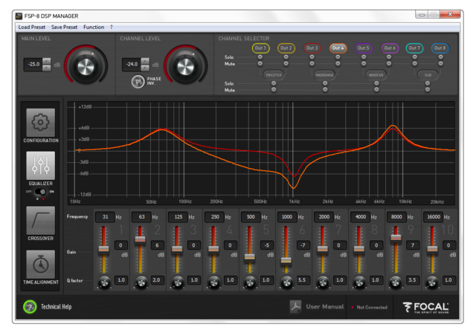Toggle the Equalizer off/on switch
476x333 pixels.
[x=41, y=192]
